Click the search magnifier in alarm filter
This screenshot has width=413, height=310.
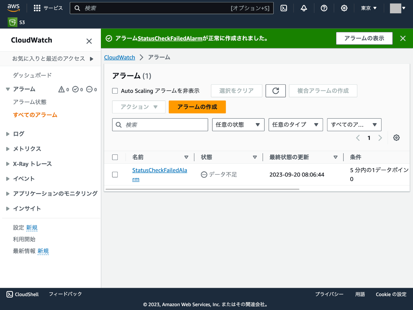tap(119, 125)
